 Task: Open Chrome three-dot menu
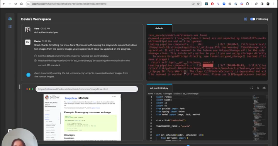tap(274, 4)
